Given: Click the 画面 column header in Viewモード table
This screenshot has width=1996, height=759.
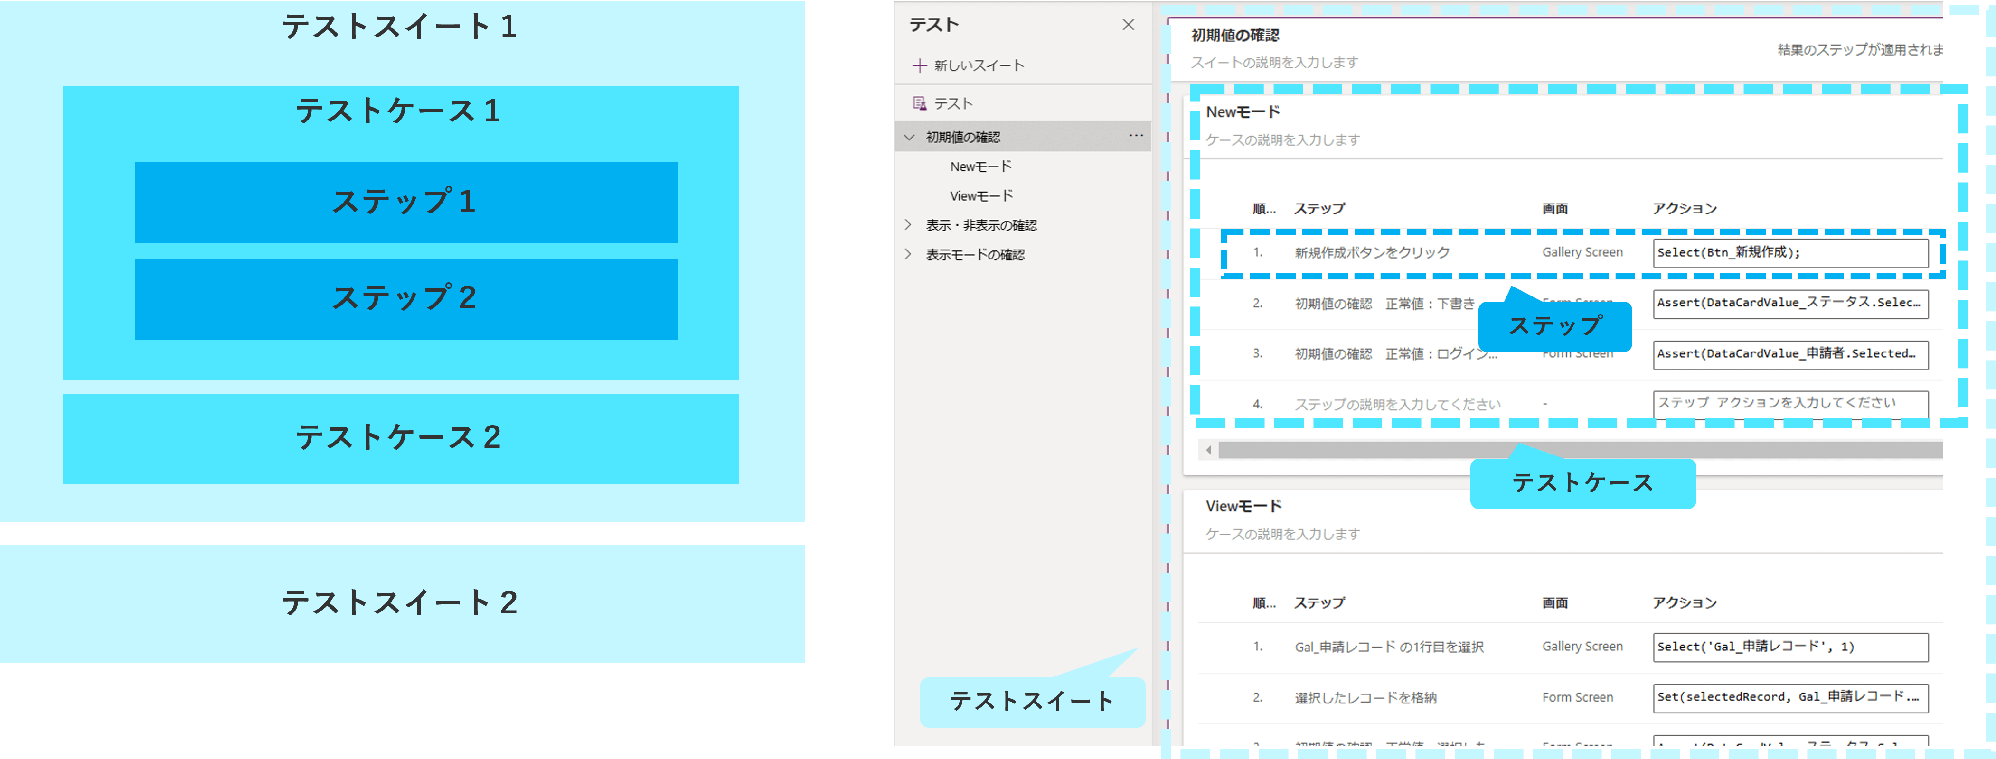Looking at the screenshot, I should click(1554, 603).
